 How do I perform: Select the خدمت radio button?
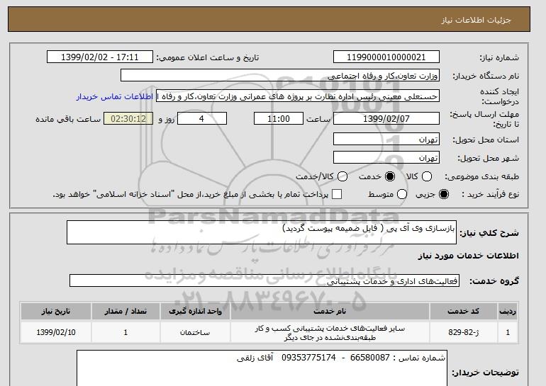(390, 176)
